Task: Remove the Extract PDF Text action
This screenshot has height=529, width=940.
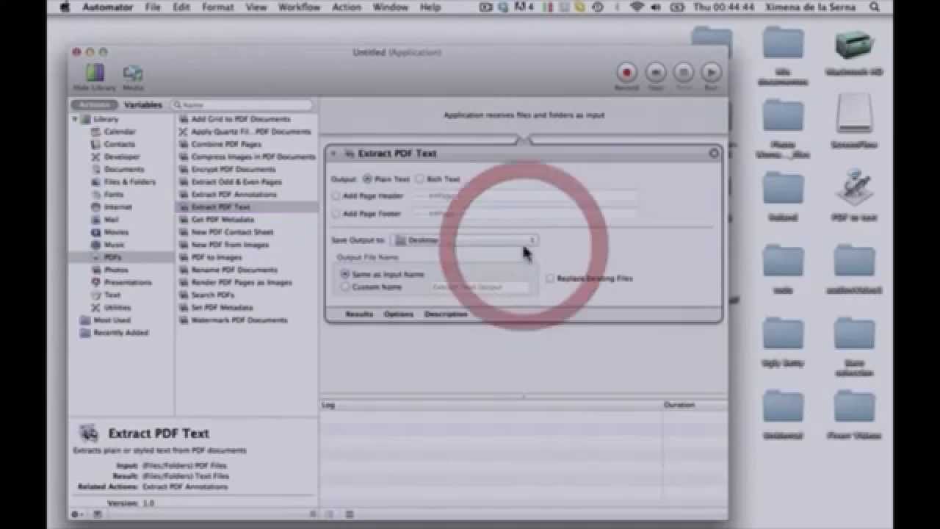Action: tap(714, 154)
